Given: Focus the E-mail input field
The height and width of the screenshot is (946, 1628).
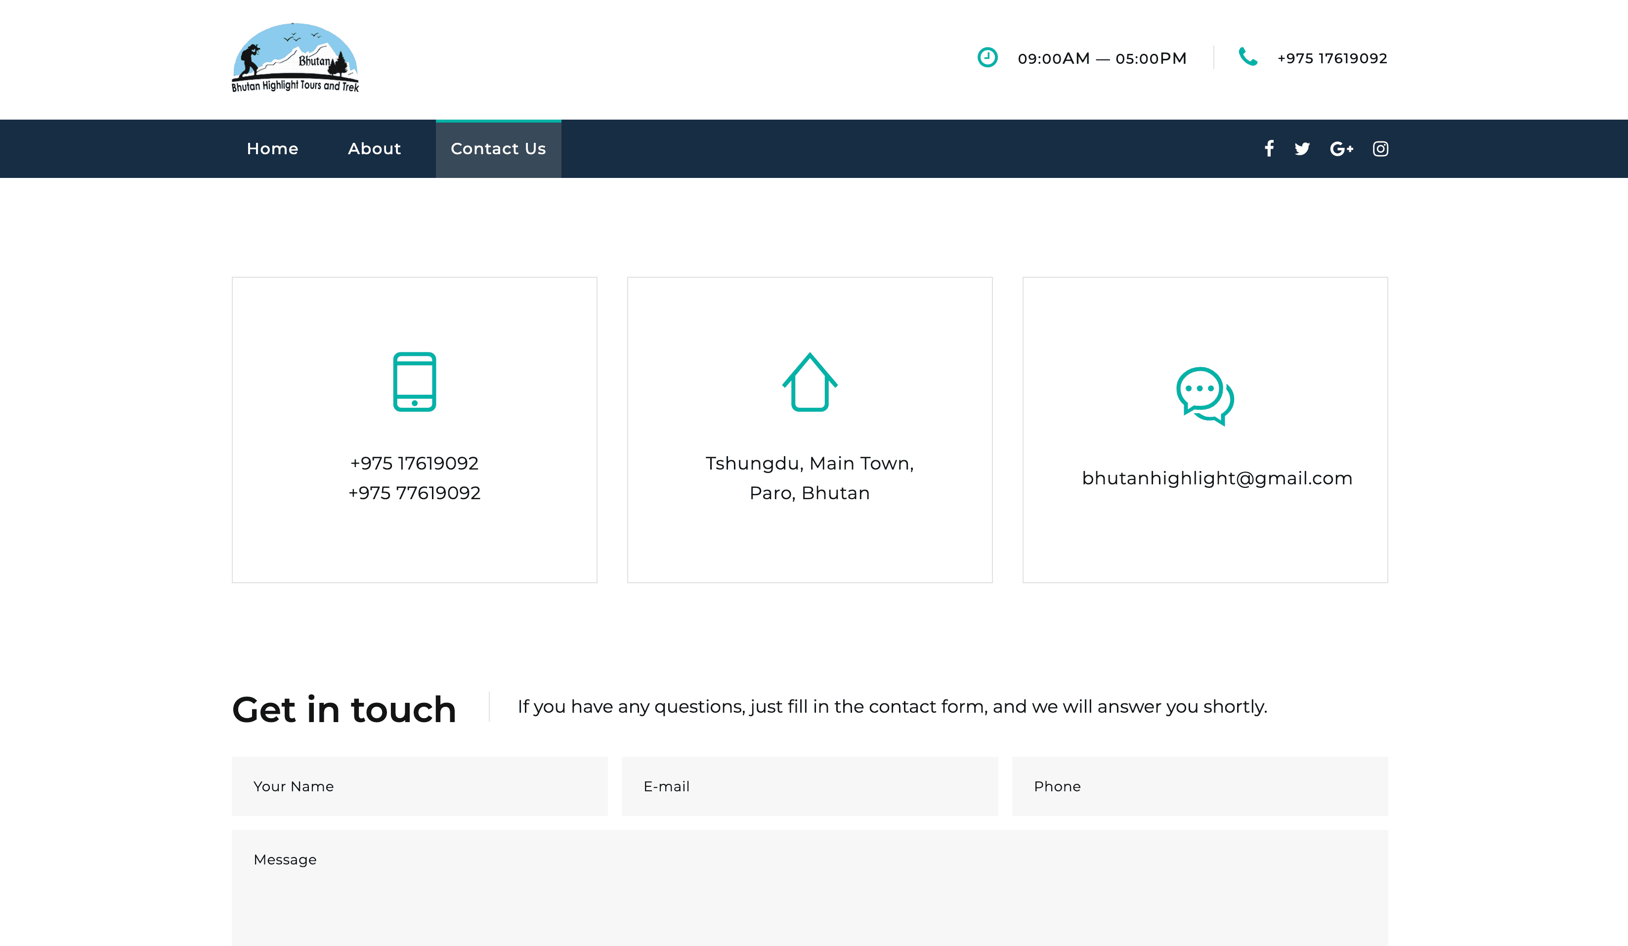Looking at the screenshot, I should coord(810,786).
